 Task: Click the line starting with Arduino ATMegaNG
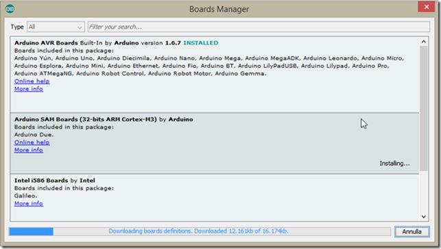click(141, 74)
